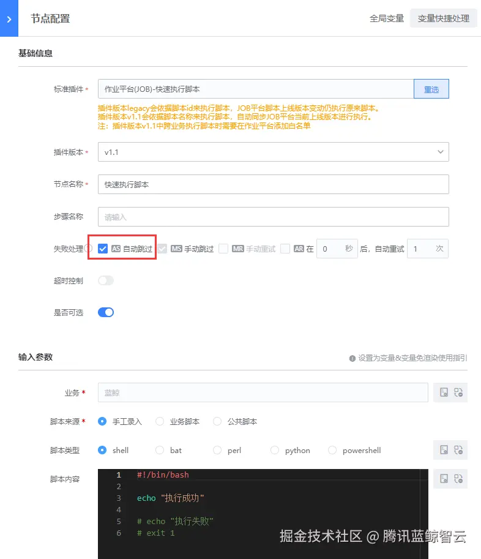Uncheck the 自动跳过 checkbox
481x559 pixels.
pos(103,249)
